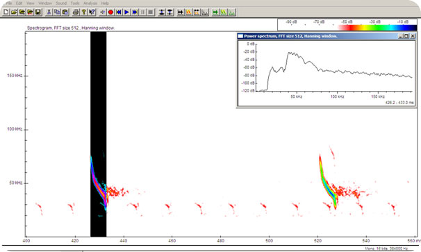
Task: Open the Tools menu
Action: [x=75, y=3]
